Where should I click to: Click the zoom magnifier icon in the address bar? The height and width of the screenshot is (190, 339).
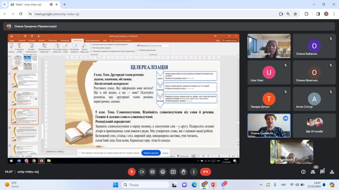coord(288,14)
